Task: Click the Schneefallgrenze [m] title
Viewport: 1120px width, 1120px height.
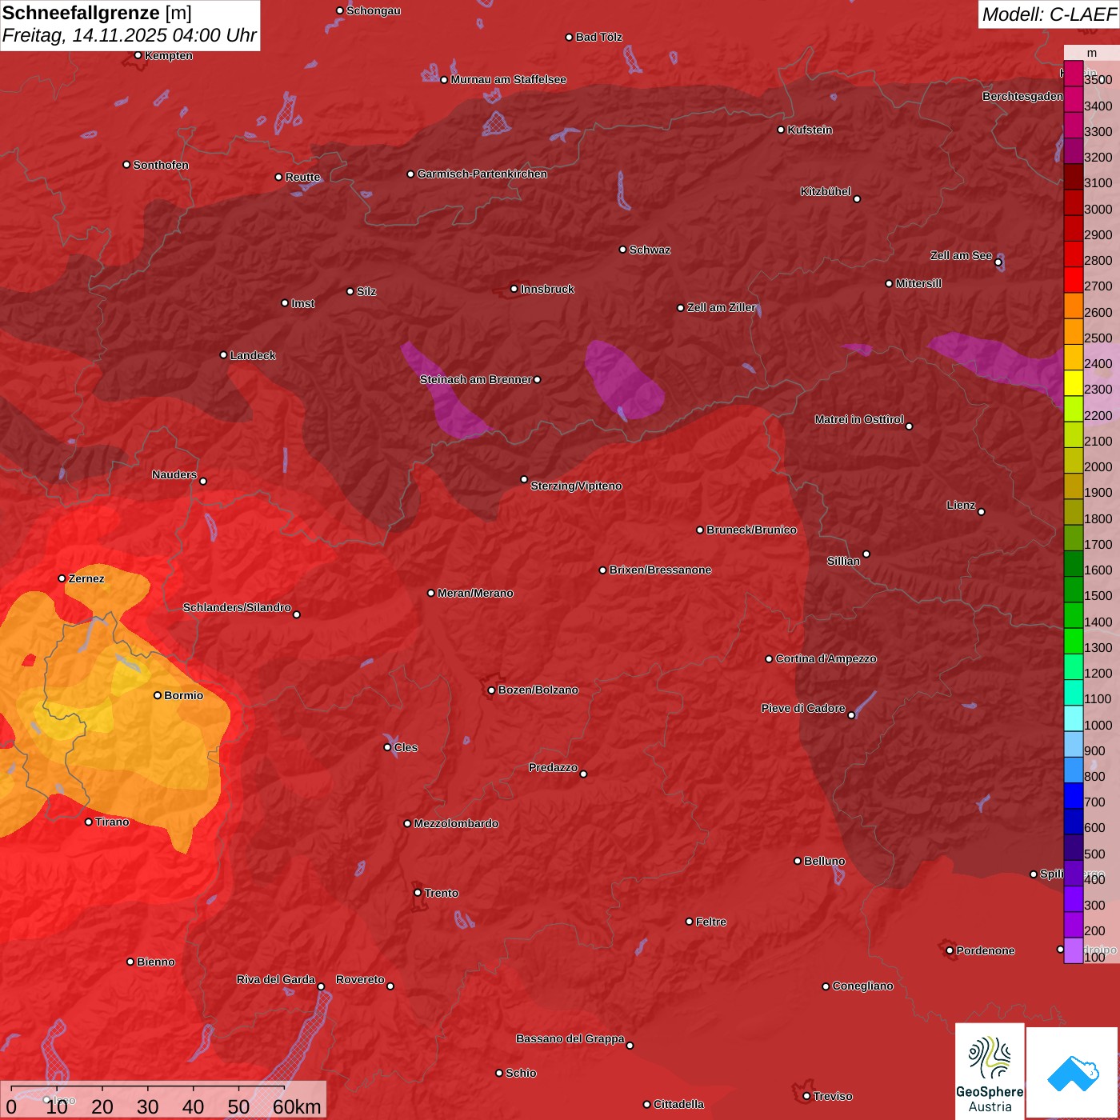Action: [x=97, y=13]
